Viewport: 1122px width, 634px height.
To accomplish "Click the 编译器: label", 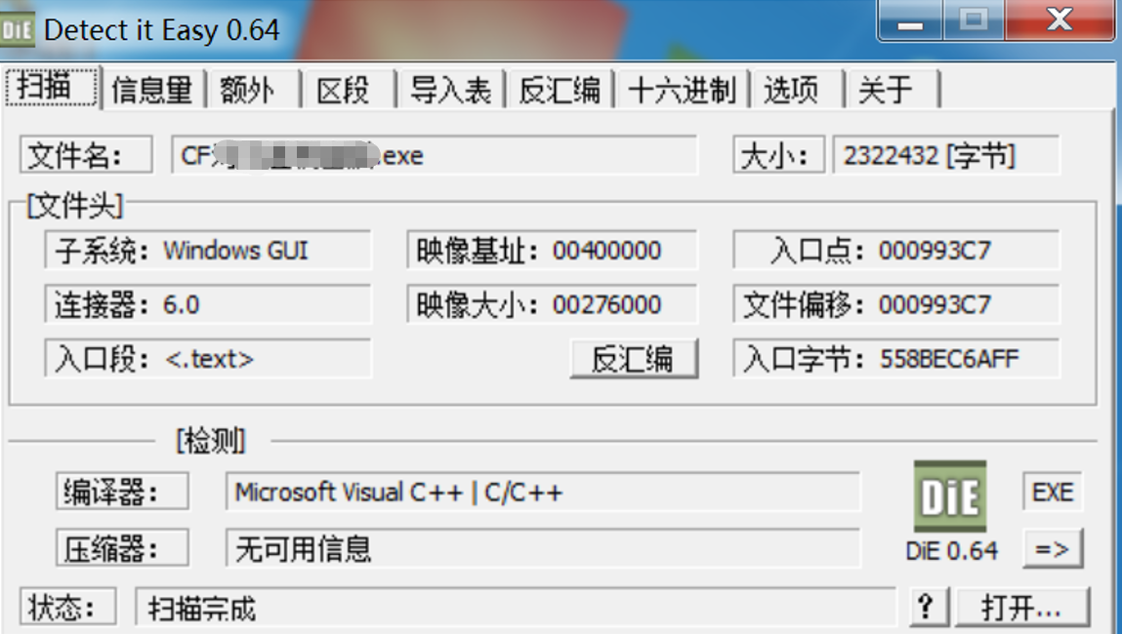I will click(122, 492).
